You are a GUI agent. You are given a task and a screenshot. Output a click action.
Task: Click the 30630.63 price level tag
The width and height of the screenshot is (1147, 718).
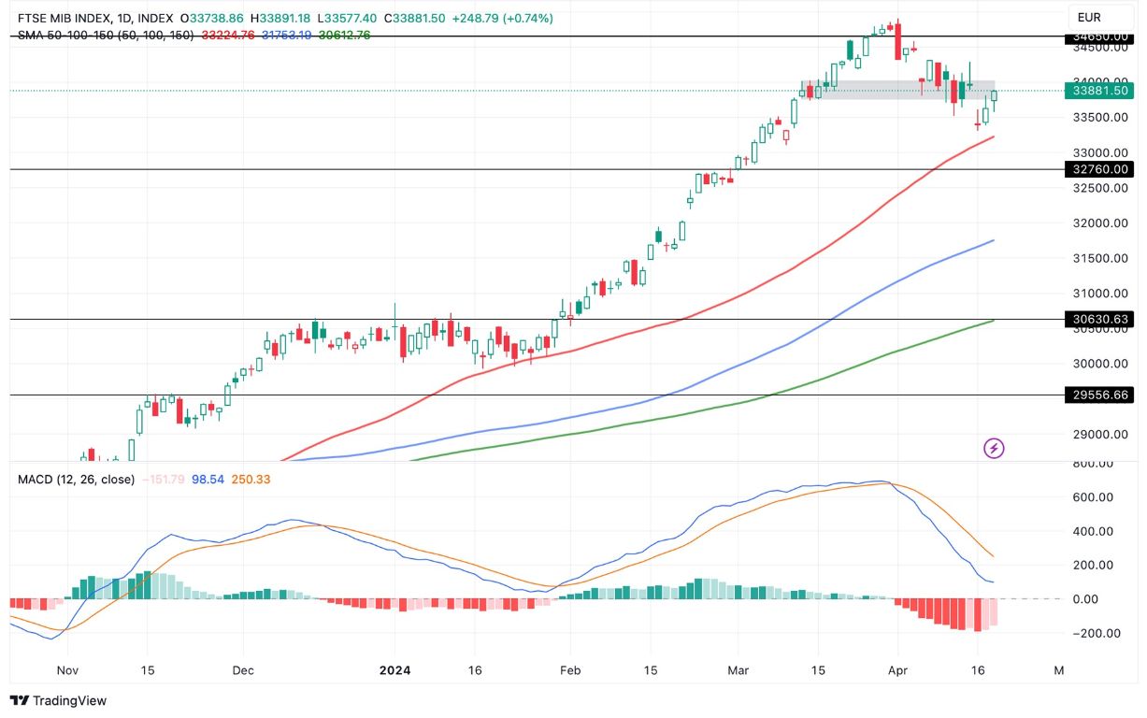(1098, 318)
